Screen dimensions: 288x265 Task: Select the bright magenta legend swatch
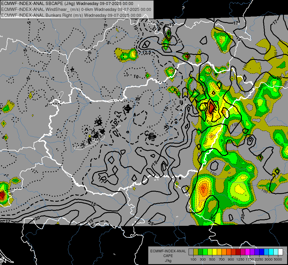[x=248, y=252]
